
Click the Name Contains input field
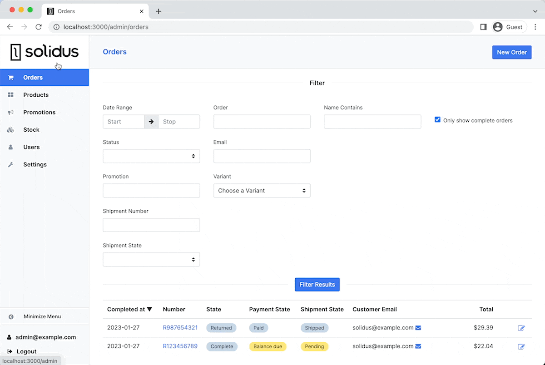pos(372,122)
